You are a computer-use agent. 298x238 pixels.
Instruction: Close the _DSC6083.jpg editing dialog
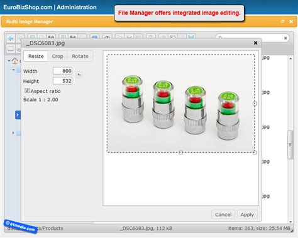click(x=255, y=43)
